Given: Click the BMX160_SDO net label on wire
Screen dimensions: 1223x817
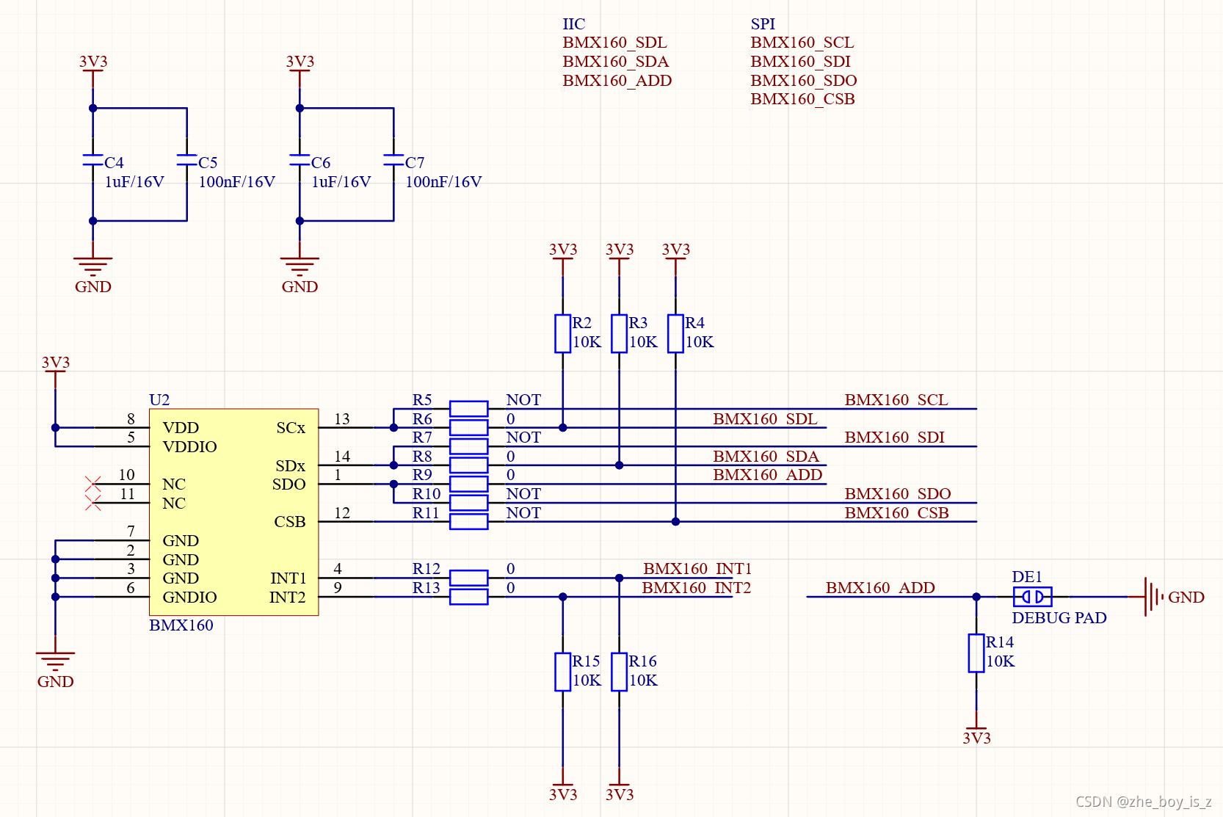Looking at the screenshot, I should tap(897, 494).
